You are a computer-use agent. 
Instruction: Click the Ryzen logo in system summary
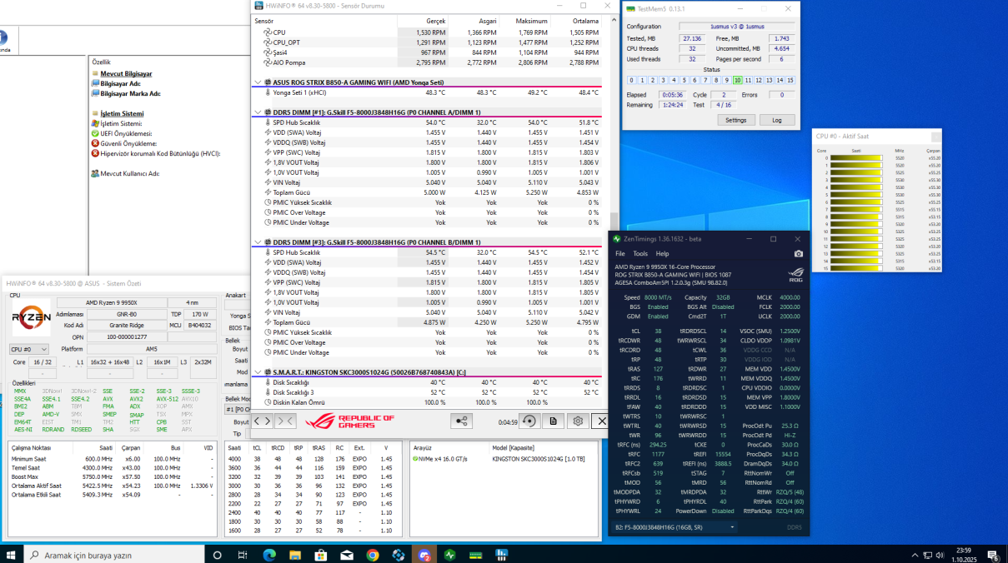32,318
